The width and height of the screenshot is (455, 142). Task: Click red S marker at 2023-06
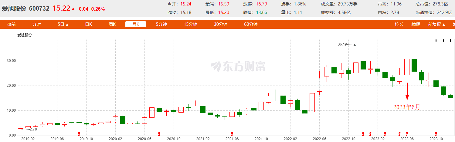407,134
